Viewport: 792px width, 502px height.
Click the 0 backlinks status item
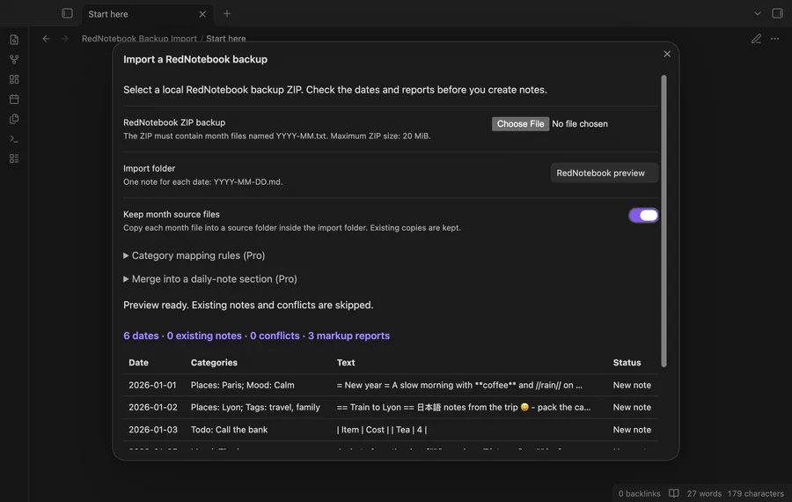pos(640,493)
